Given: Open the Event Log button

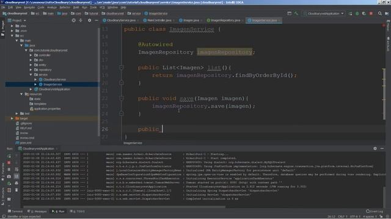Looking at the screenshot, I should (375, 211).
